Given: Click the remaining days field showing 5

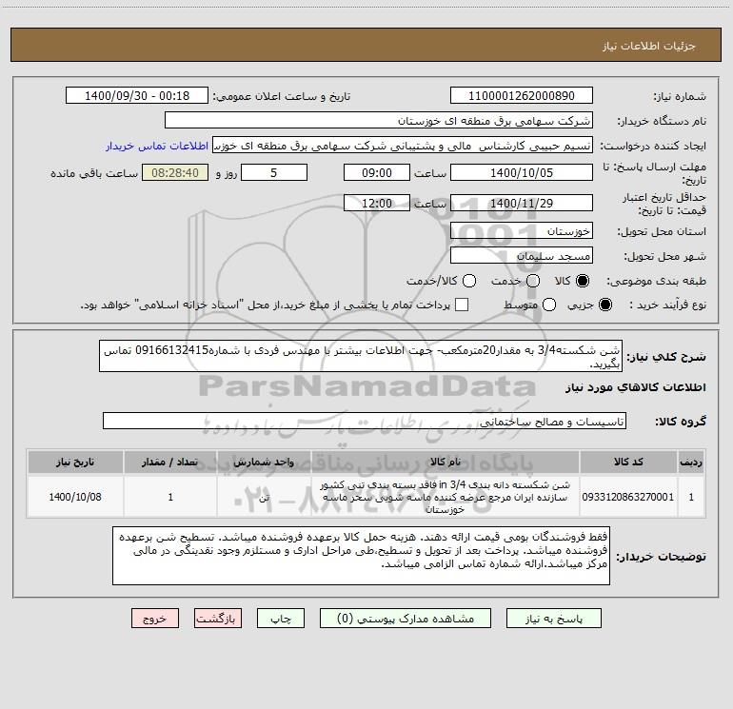Looking at the screenshot, I should [274, 173].
